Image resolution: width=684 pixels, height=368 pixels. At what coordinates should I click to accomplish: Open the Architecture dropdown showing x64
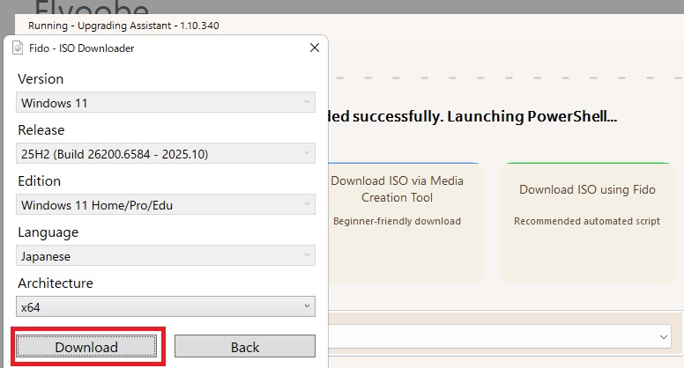[166, 307]
